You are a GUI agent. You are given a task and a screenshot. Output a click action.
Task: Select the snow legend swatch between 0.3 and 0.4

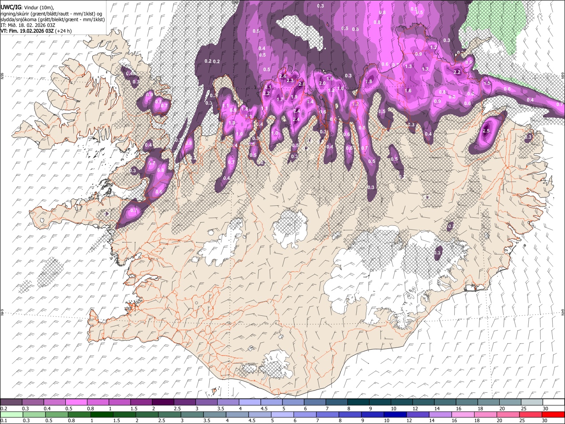pyautogui.click(x=33, y=402)
